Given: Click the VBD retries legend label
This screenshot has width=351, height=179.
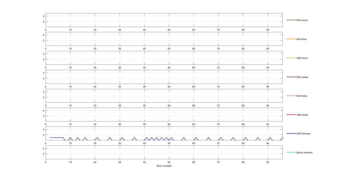Looking at the screenshot, I should click(x=302, y=115).
